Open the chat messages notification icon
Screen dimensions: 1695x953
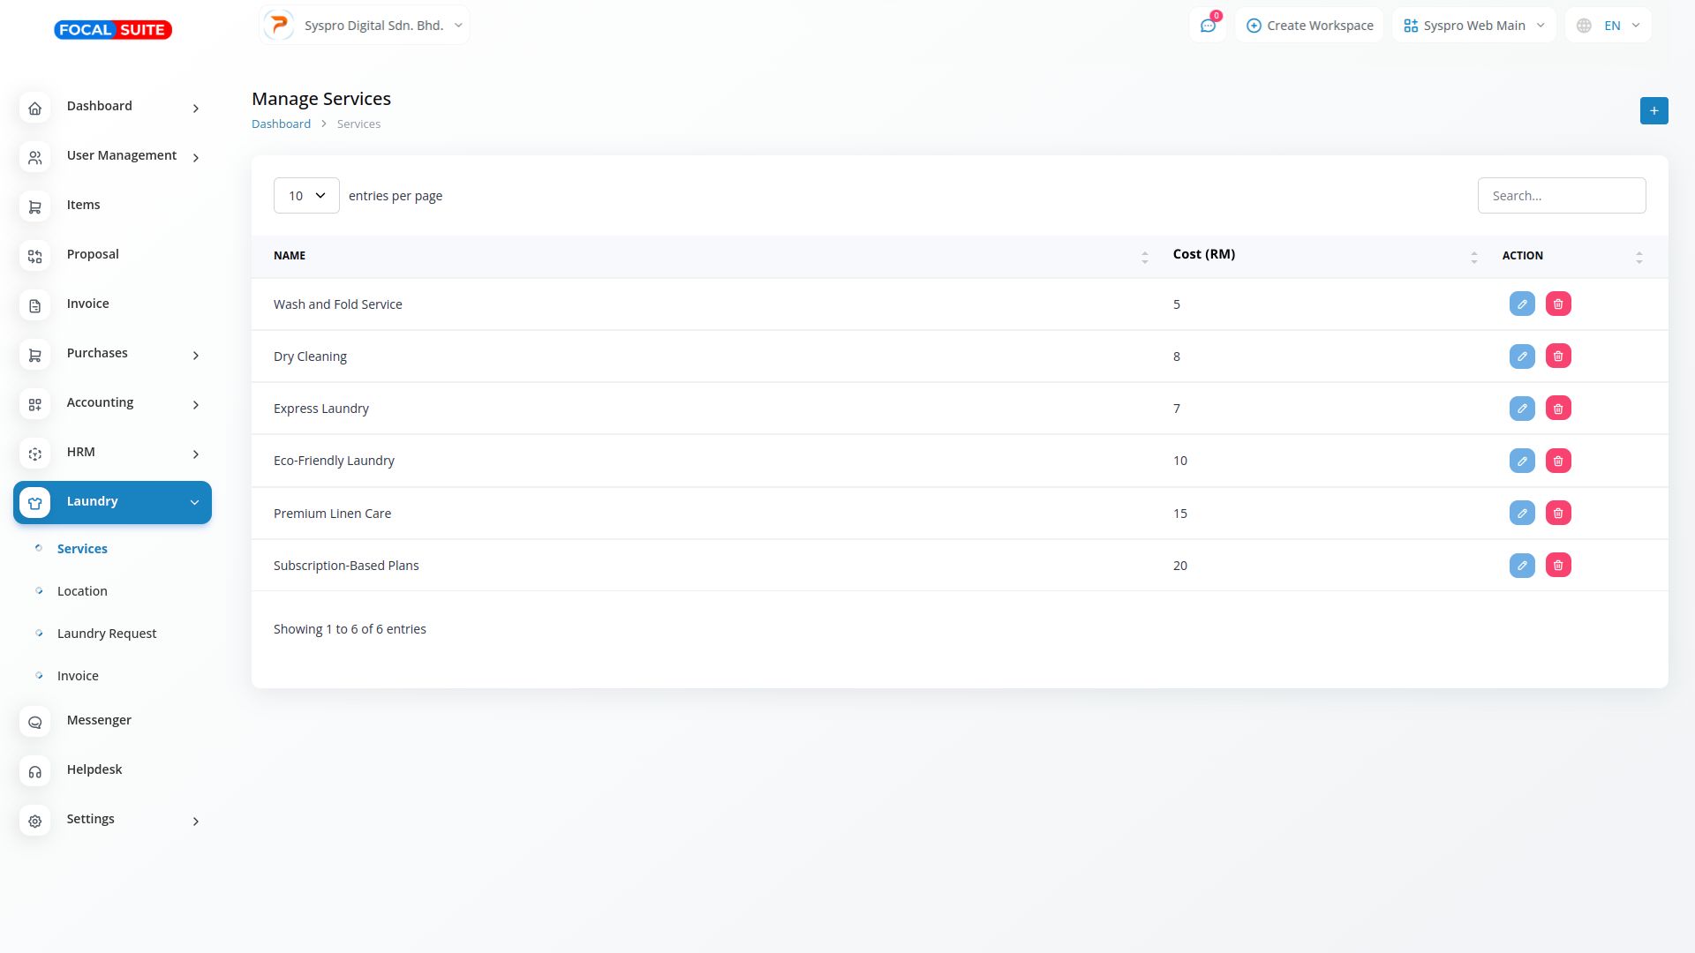click(1208, 26)
